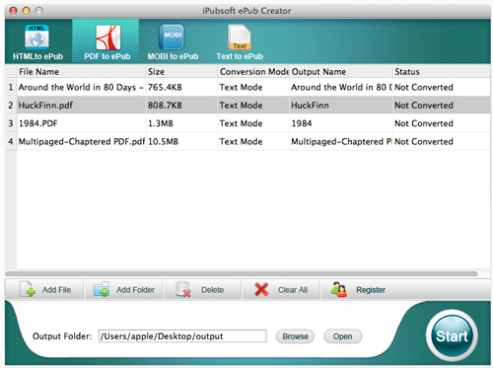Close the iPubsoft ePub Creator window
493x368 pixels.
click(x=14, y=11)
